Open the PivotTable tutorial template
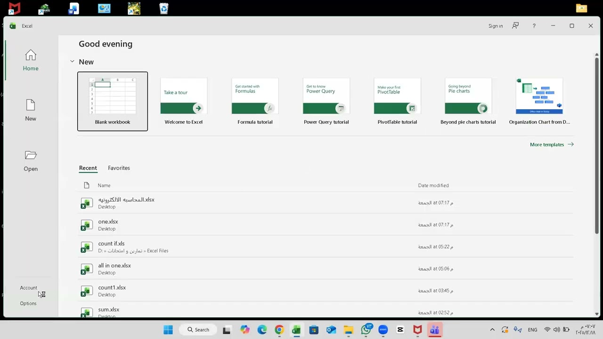603x339 pixels. pyautogui.click(x=397, y=101)
